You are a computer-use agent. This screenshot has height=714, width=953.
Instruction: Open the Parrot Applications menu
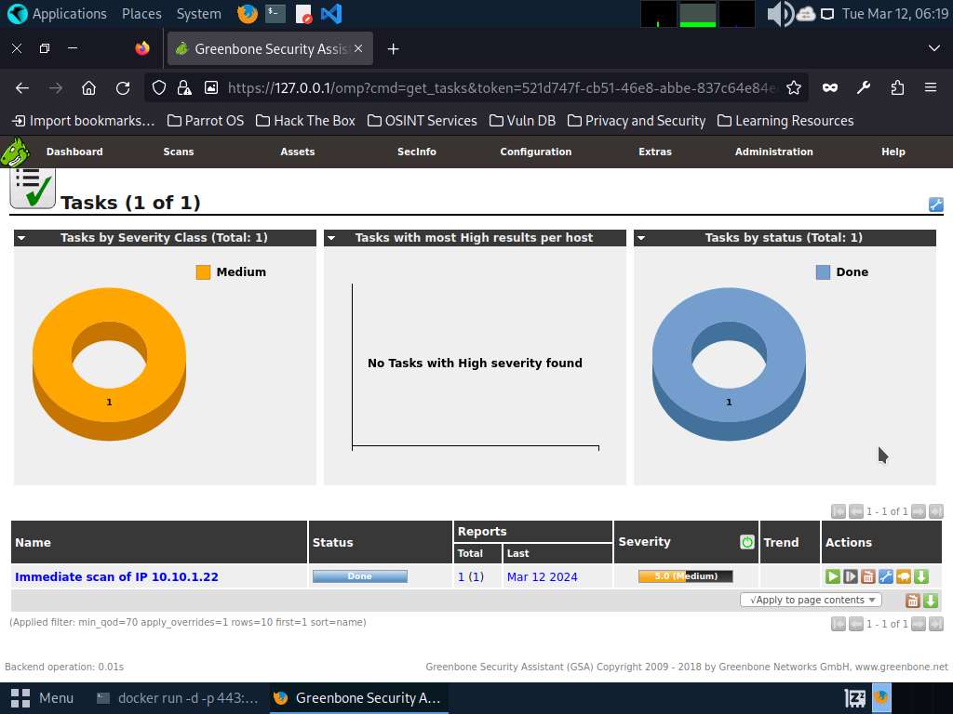pos(58,14)
